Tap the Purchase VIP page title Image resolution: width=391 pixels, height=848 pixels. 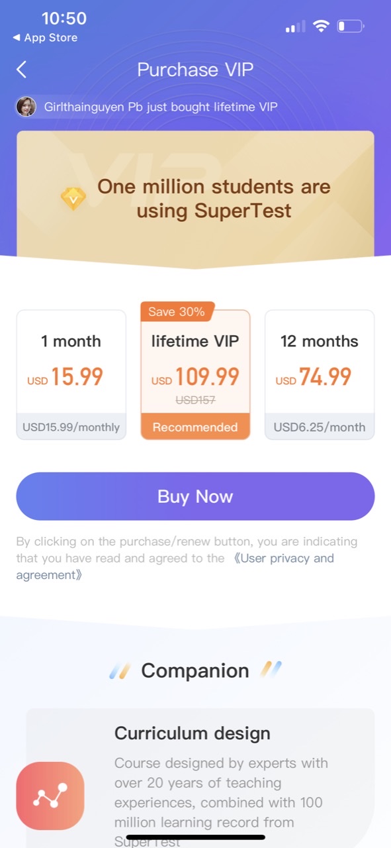pyautogui.click(x=195, y=70)
